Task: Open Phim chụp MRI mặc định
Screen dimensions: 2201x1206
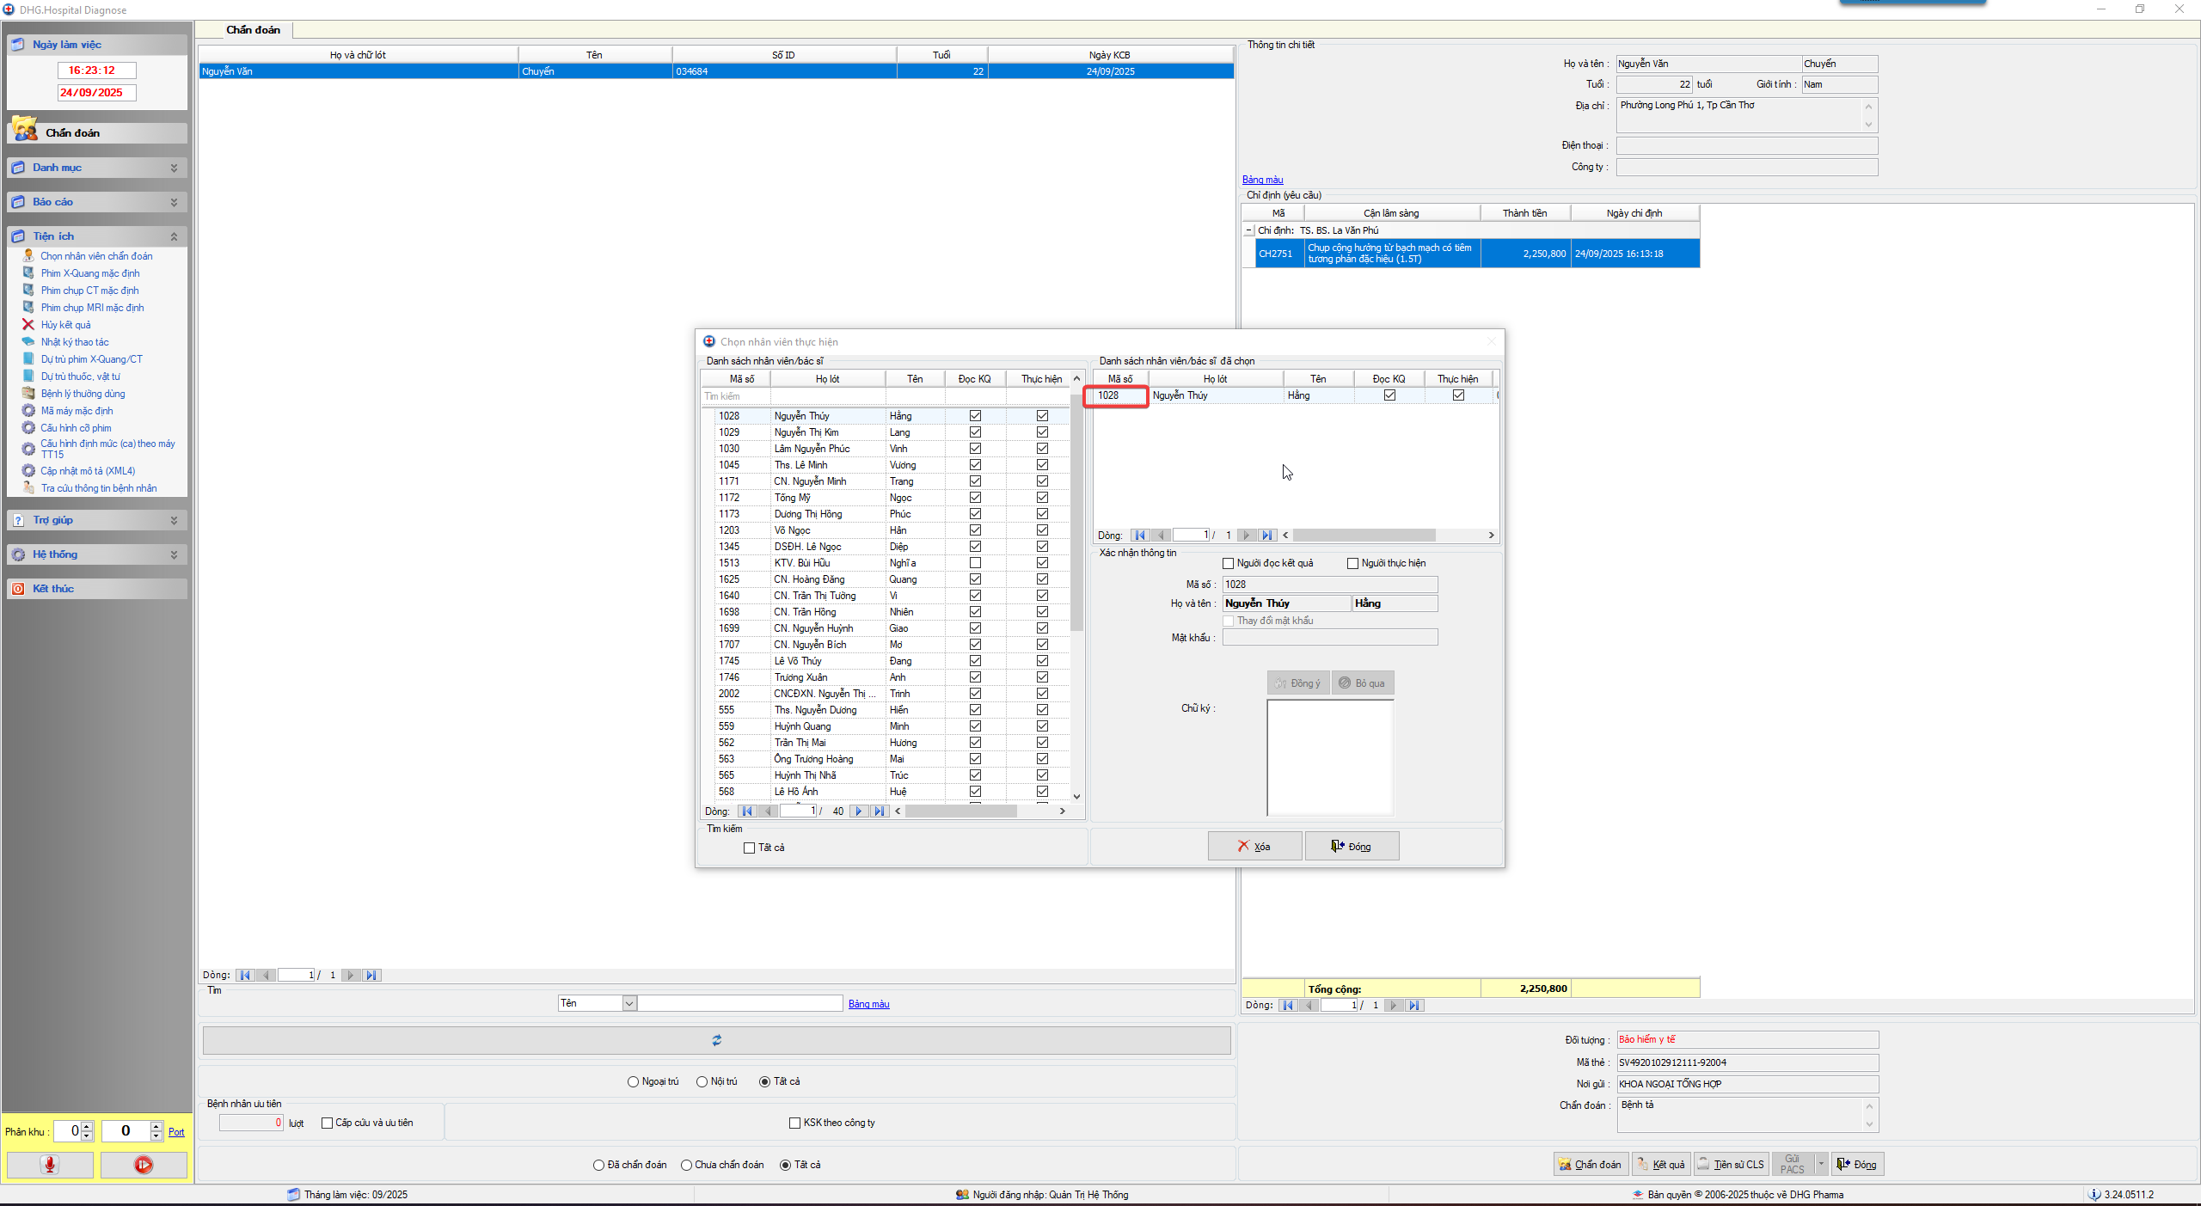Action: click(x=92, y=308)
